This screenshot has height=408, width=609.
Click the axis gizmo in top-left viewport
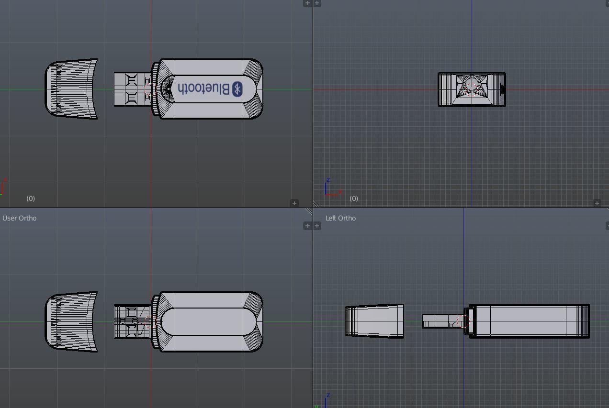point(3,187)
